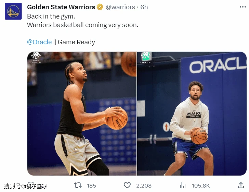Like the tweet with heart icon
249x192 pixels.
tap(127, 185)
